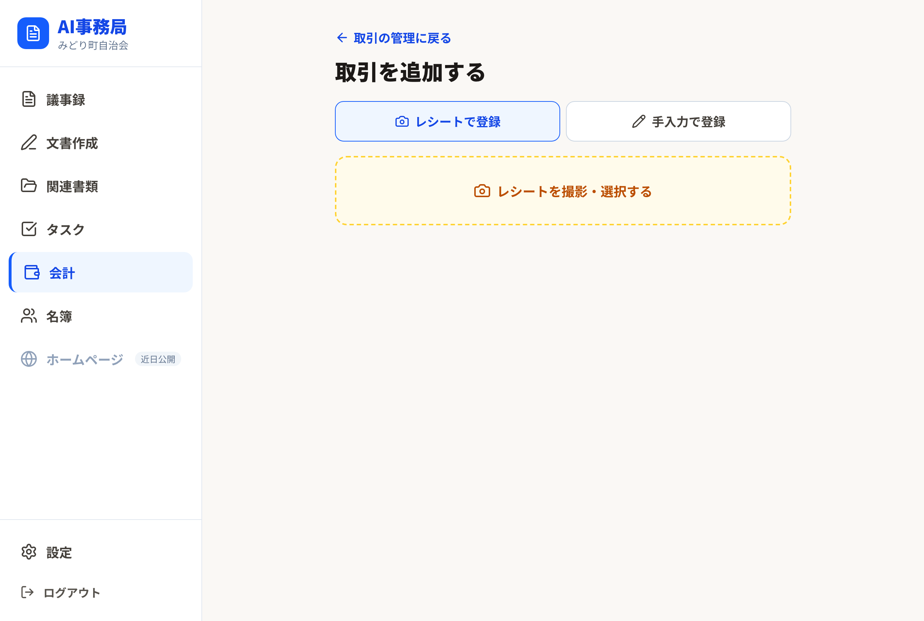This screenshot has width=924, height=621.
Task: Switch to the 手入力で登録 tab
Action: [x=678, y=121]
